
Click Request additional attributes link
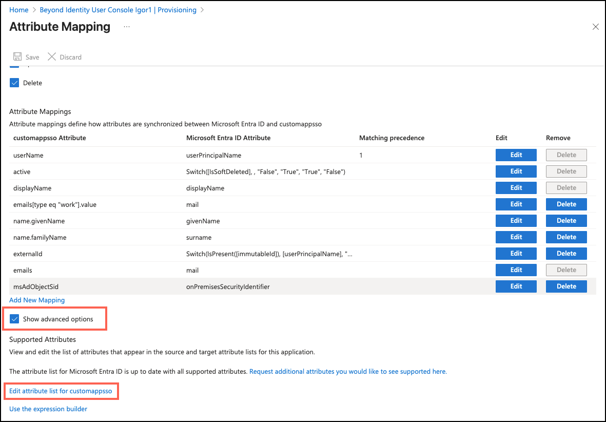click(x=348, y=371)
